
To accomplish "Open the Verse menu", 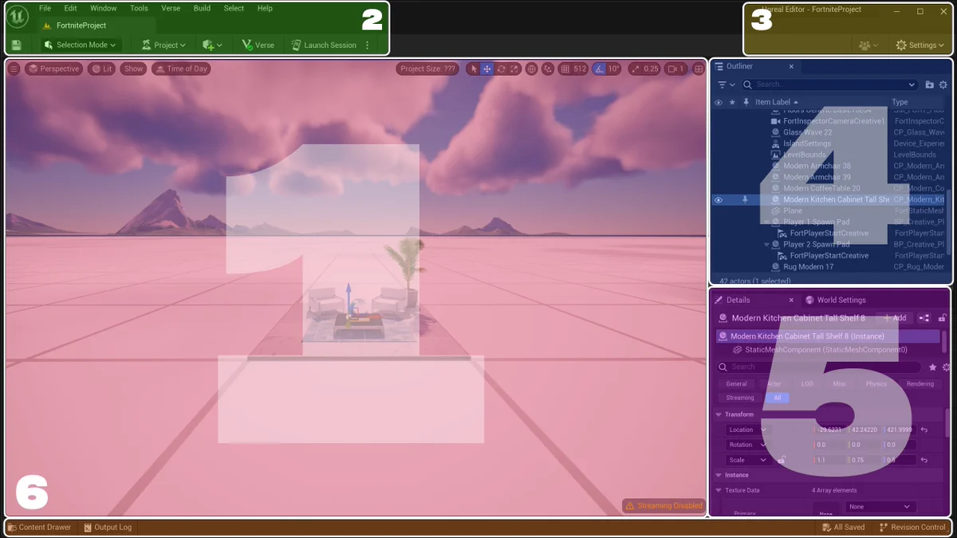I will point(171,8).
